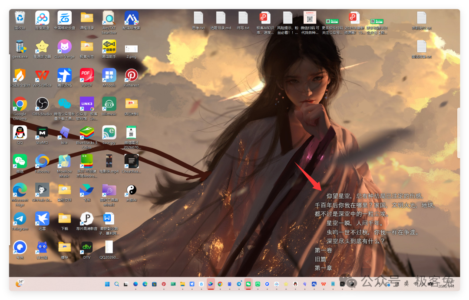Image resolution: width=469 pixels, height=300 pixels.
Task: Select the 待写.txt file on desktop
Action: tap(243, 20)
